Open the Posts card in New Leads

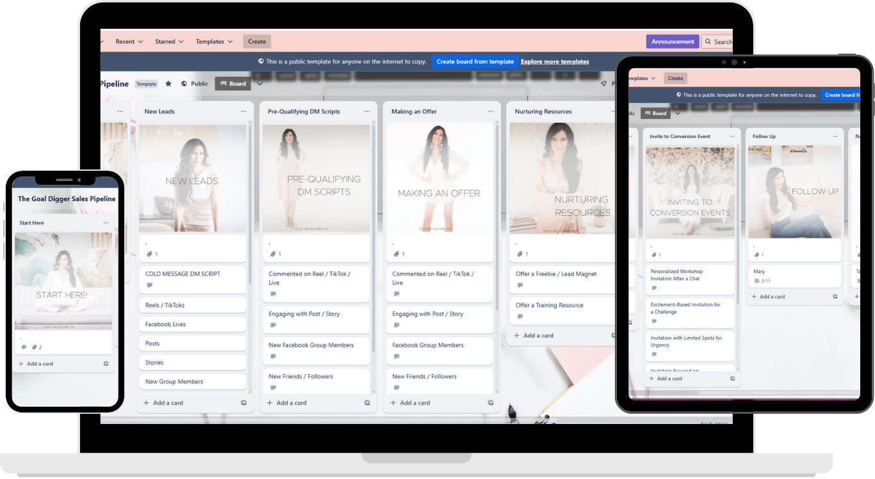pos(193,343)
